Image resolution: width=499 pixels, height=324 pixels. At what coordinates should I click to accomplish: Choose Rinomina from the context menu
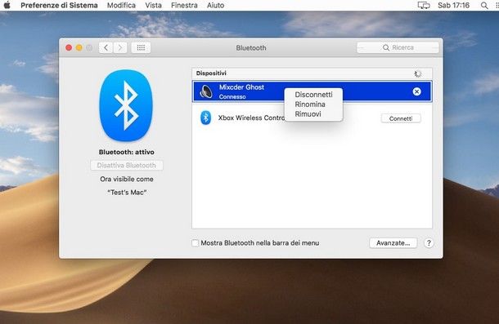point(313,104)
